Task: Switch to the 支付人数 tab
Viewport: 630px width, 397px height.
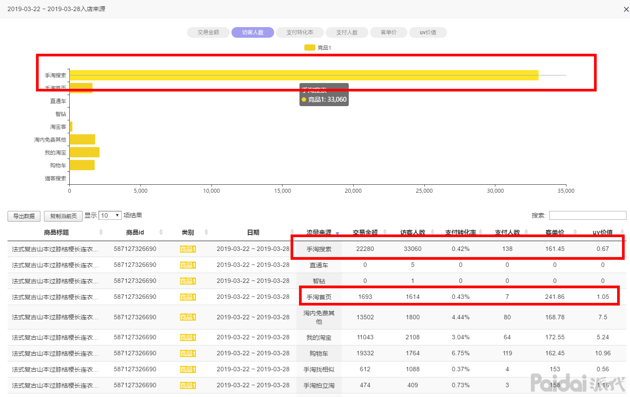Action: 347,32
